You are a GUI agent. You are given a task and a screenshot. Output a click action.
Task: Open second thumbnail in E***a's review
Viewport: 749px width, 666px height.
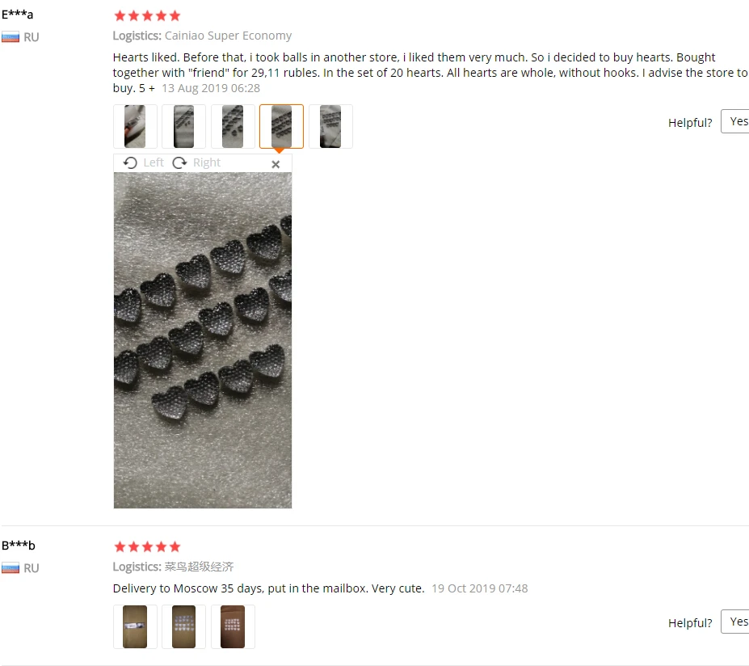click(184, 127)
